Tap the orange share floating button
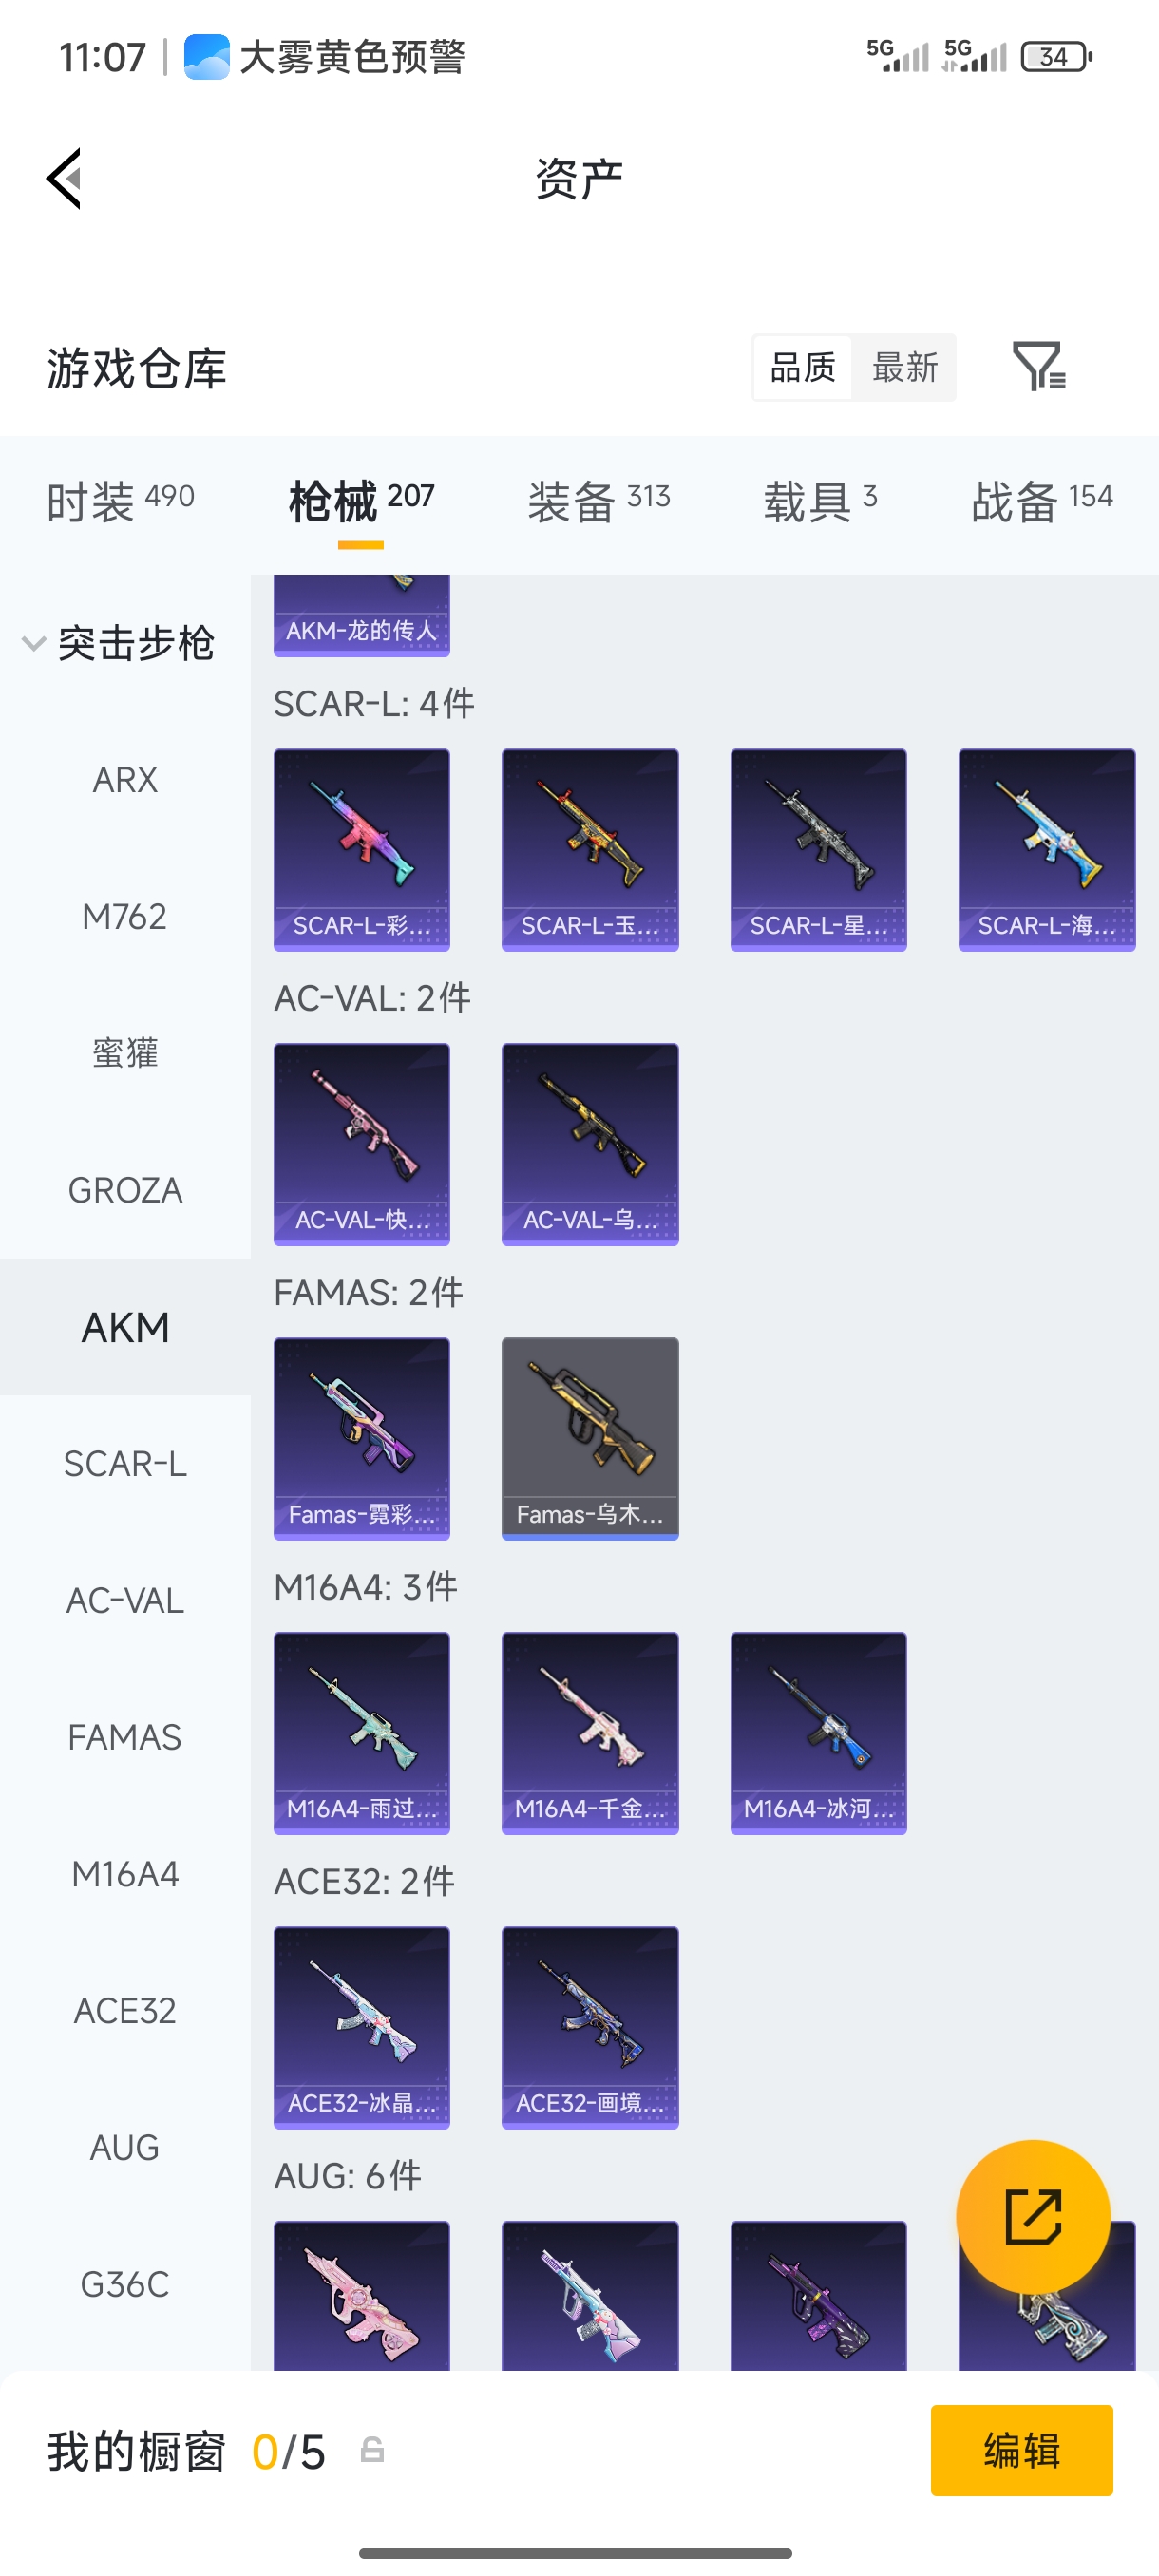The width and height of the screenshot is (1159, 2576). (1033, 2216)
